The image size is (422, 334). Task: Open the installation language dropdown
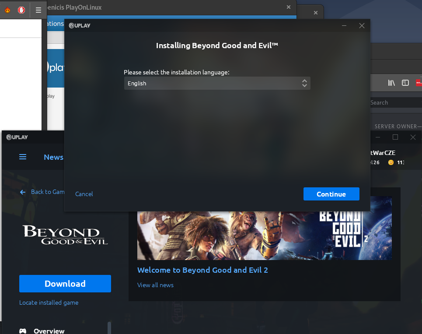click(217, 83)
